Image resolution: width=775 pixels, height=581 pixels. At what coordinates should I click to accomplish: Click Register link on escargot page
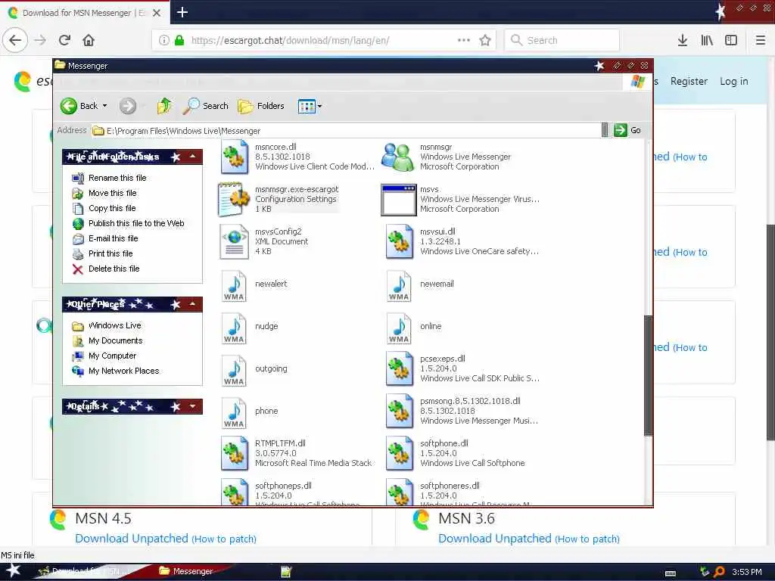pos(689,81)
